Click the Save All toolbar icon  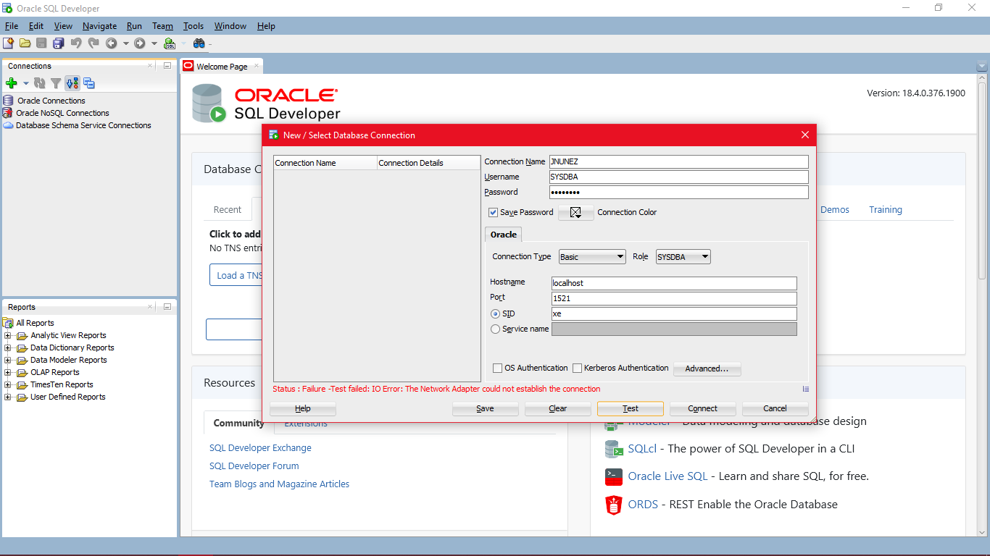pos(58,43)
